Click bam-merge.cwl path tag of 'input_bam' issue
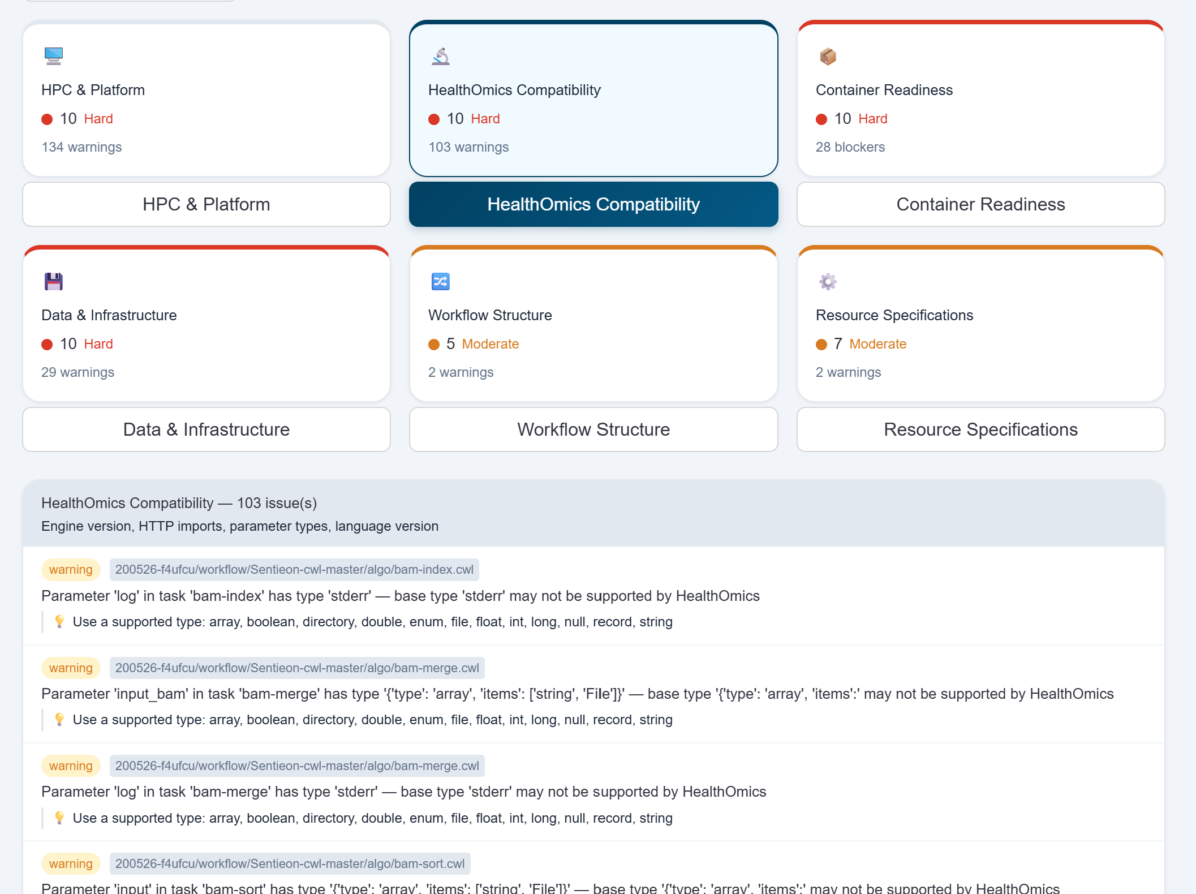The width and height of the screenshot is (1196, 894). click(297, 668)
